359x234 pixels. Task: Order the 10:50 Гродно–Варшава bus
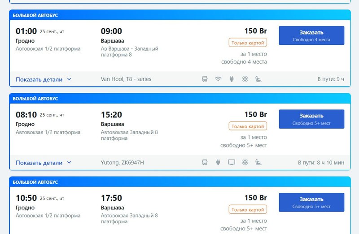point(311,202)
